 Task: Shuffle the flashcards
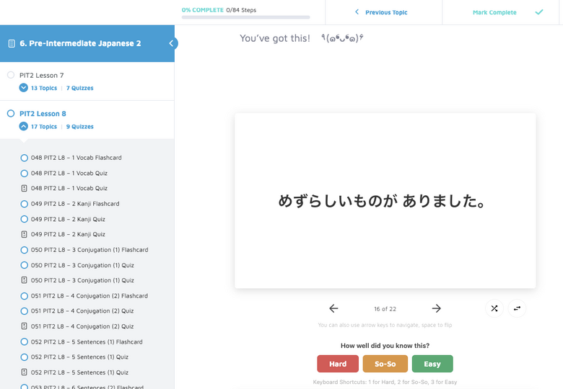[494, 308]
